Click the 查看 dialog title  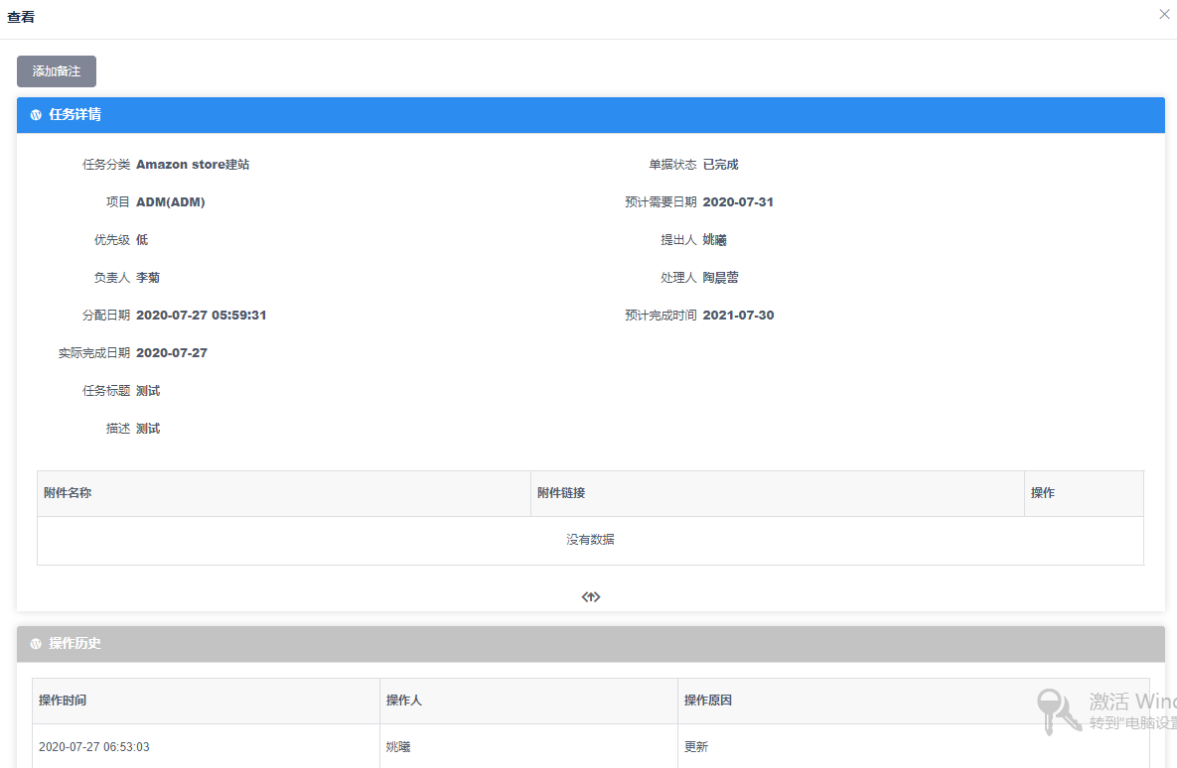[x=21, y=17]
